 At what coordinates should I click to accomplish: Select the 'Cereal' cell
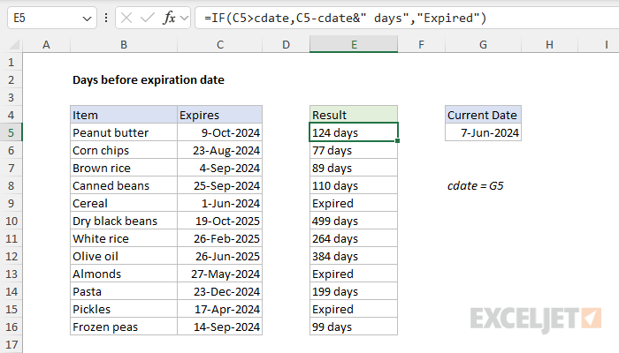tap(124, 203)
